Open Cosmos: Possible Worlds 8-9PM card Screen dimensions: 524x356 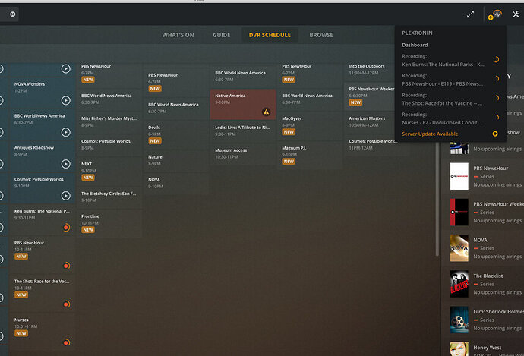pyautogui.click(x=109, y=145)
